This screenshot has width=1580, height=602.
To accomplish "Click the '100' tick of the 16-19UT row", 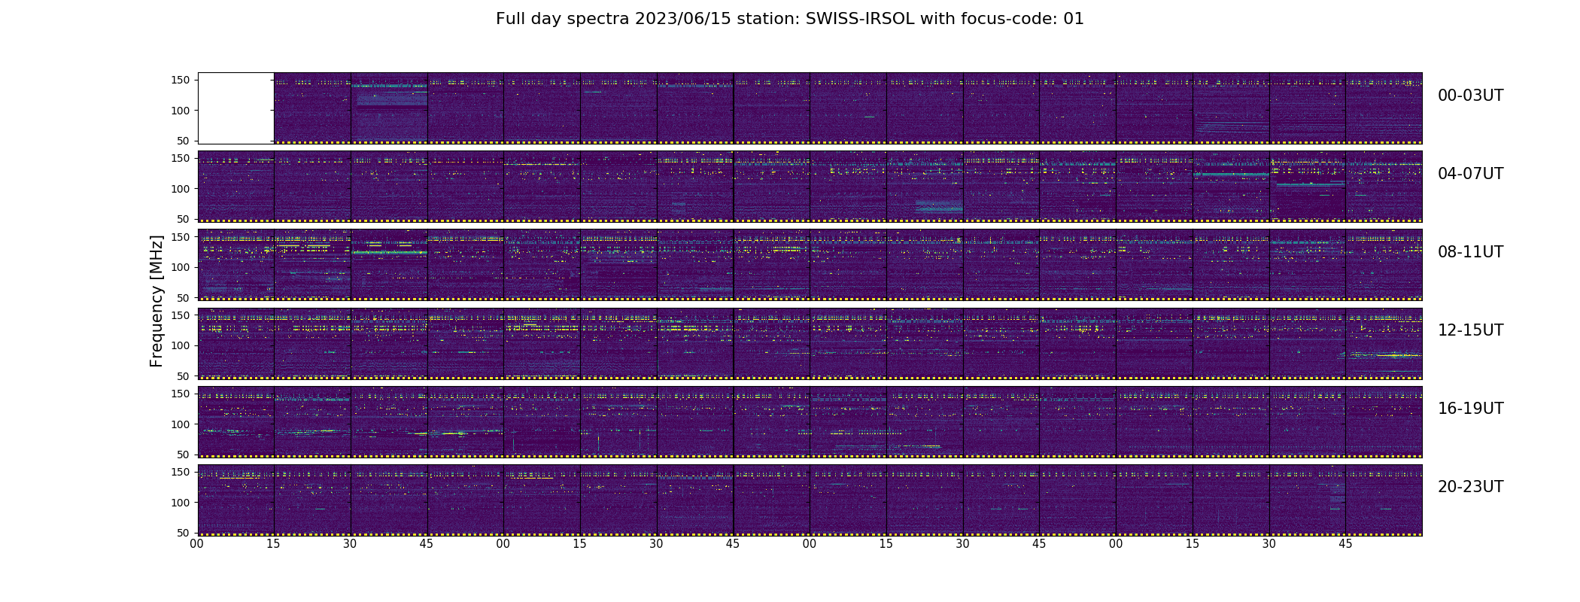I will 181,424.
